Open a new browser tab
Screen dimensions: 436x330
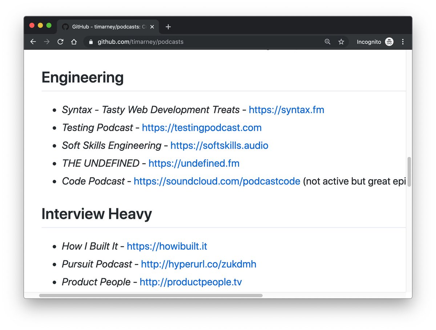pos(168,27)
